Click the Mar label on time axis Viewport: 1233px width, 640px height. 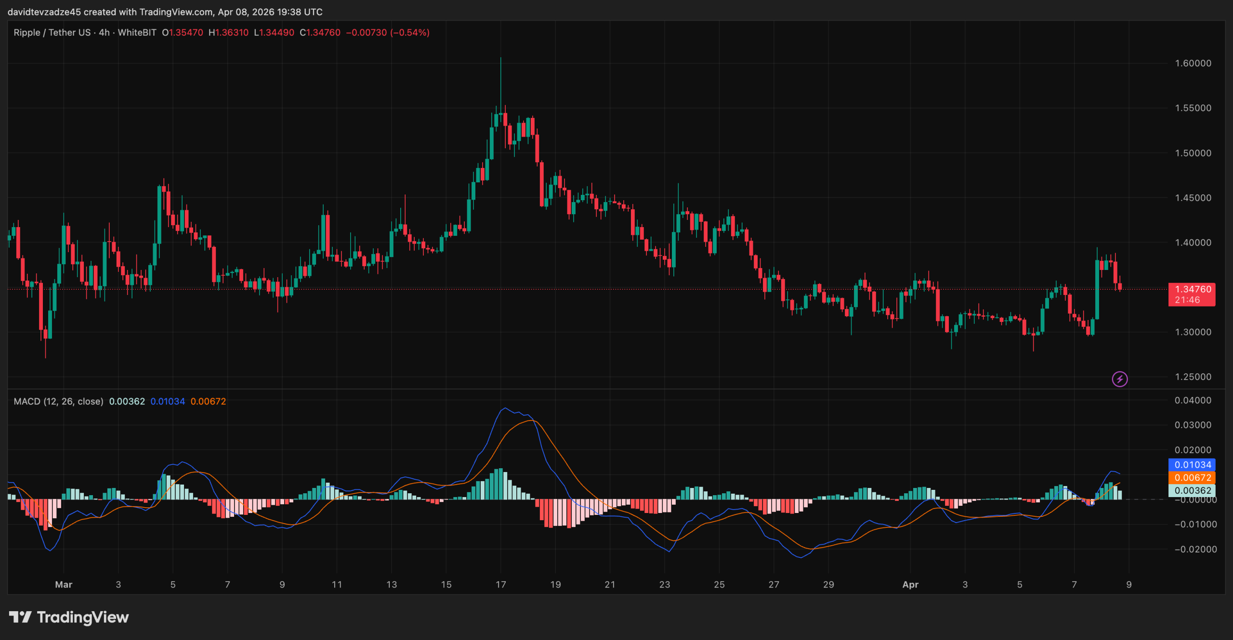[64, 585]
